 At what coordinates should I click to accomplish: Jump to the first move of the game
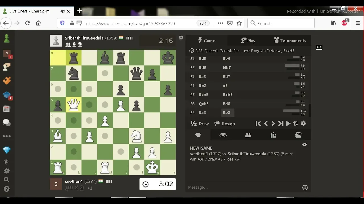coord(258,124)
